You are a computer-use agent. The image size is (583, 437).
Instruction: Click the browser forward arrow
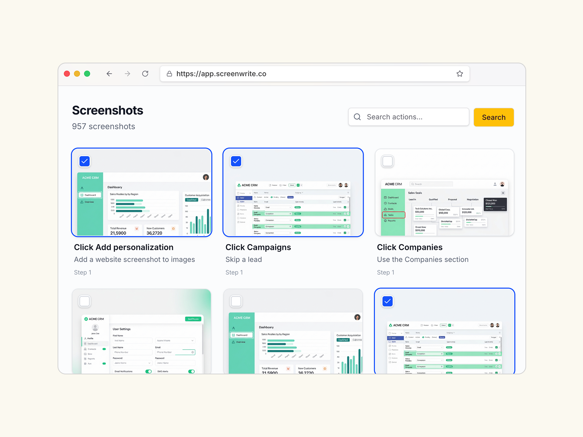[x=127, y=74]
